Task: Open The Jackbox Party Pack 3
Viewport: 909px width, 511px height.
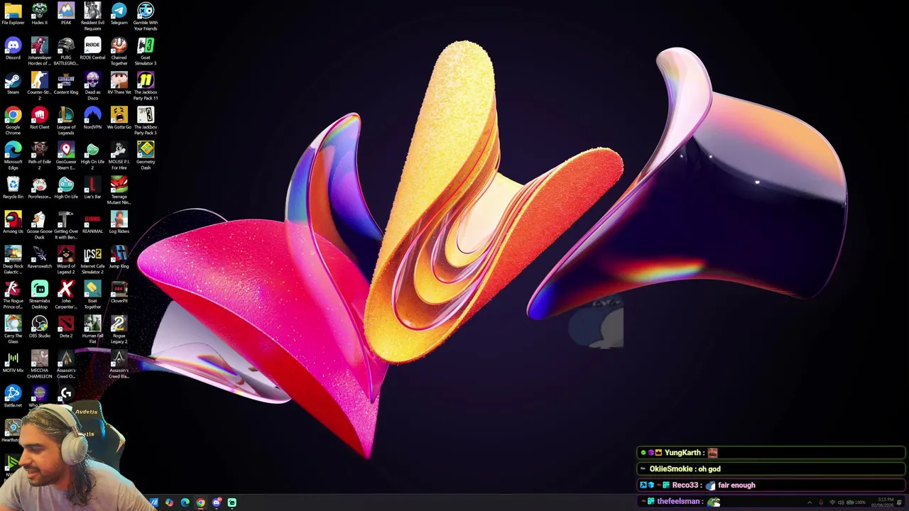Action: click(x=146, y=121)
